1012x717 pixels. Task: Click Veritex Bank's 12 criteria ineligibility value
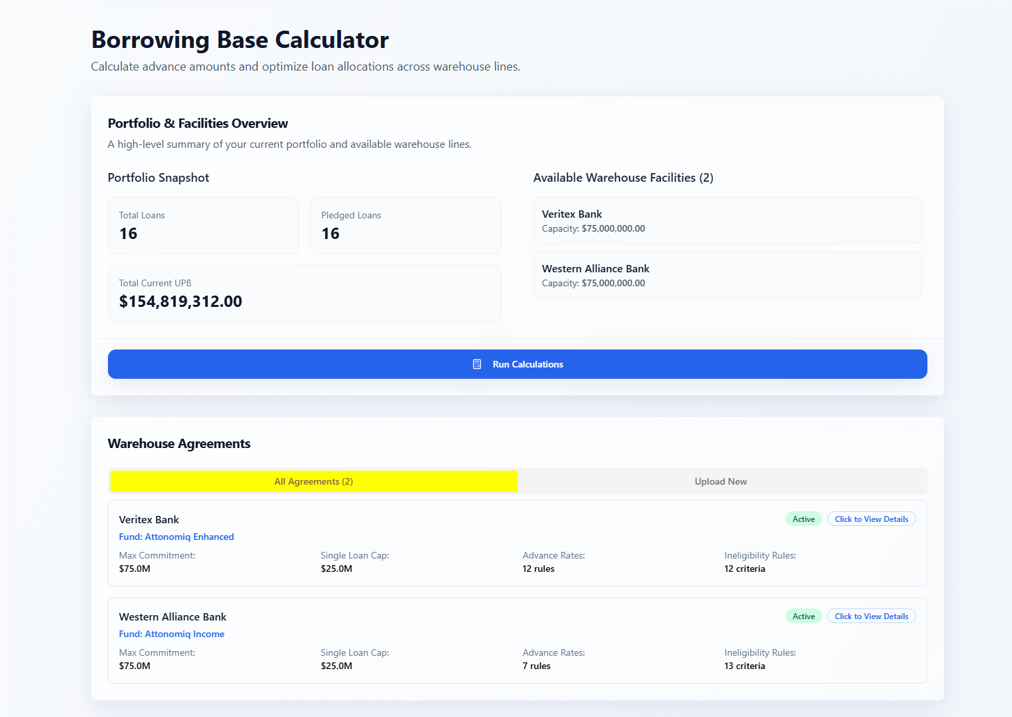(x=744, y=569)
